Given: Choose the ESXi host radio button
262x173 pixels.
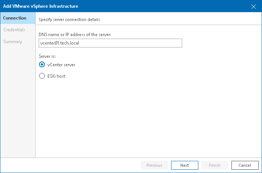Looking at the screenshot, I should [x=42, y=76].
